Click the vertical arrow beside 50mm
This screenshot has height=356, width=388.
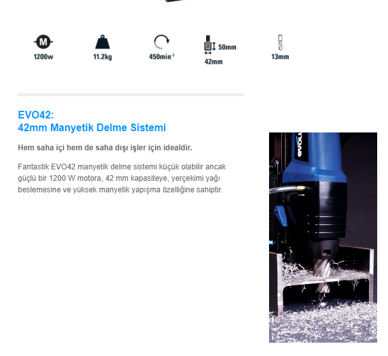[x=214, y=46]
